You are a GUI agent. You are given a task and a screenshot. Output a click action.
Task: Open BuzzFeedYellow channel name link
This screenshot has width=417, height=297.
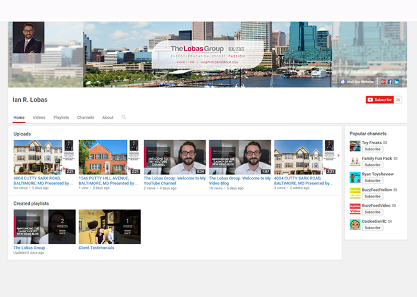click(377, 190)
